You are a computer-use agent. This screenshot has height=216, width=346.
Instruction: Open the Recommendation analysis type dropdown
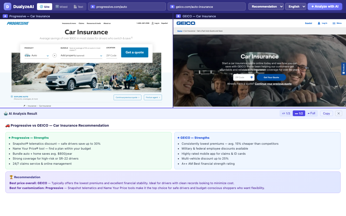coord(266,6)
